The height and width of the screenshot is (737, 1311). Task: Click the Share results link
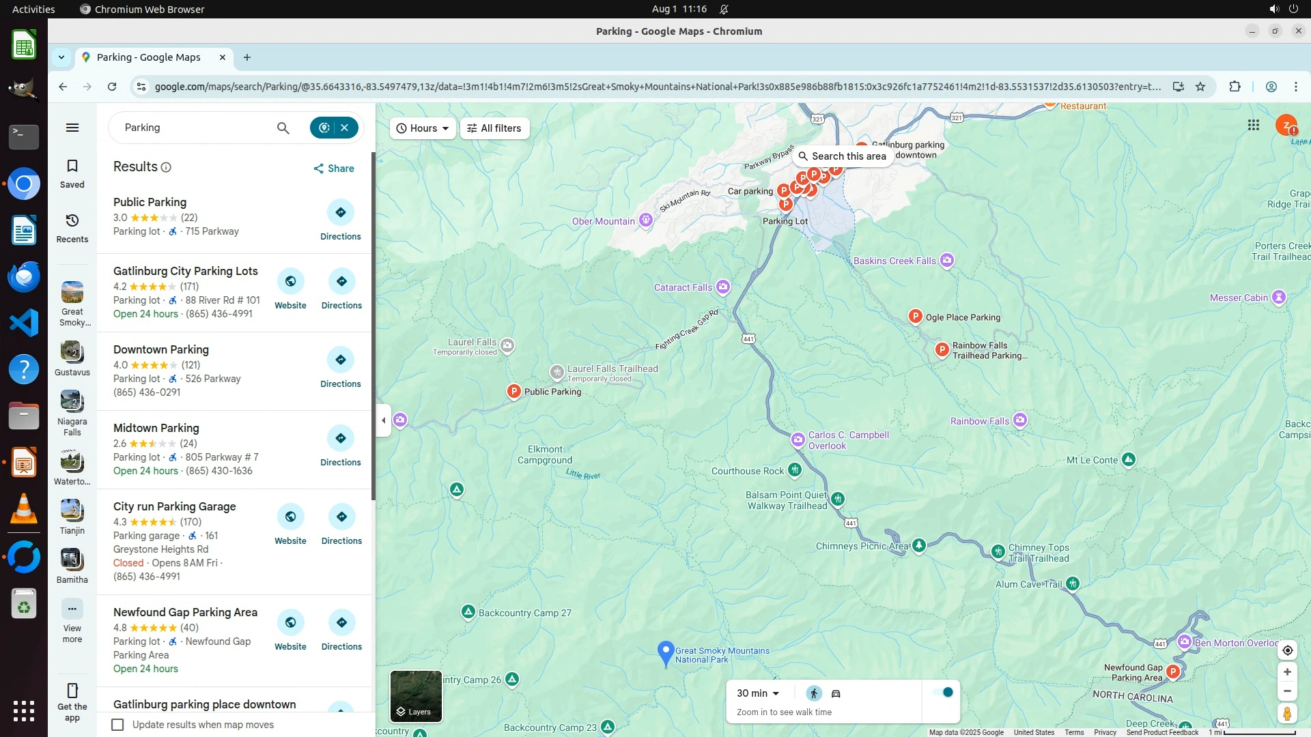pos(333,169)
